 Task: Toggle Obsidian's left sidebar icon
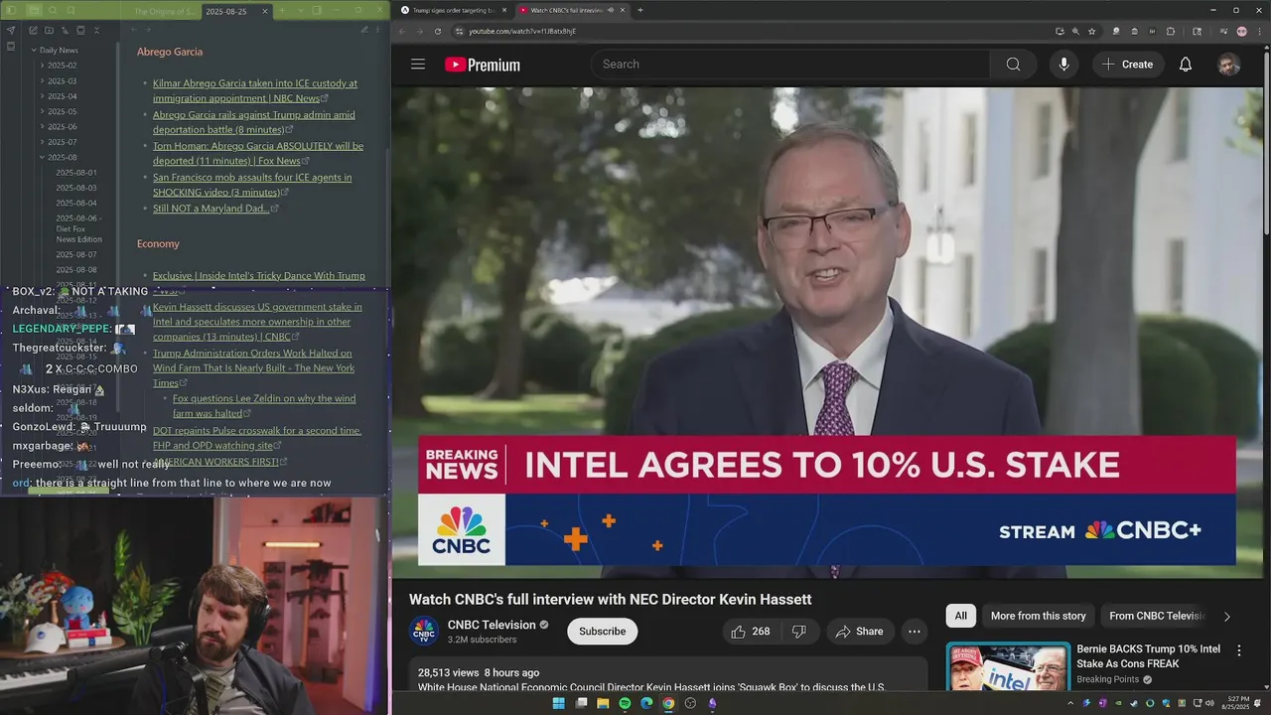click(x=11, y=11)
